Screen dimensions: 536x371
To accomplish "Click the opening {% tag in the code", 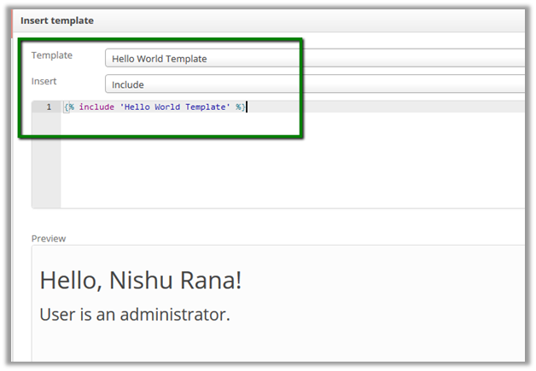I will 69,107.
